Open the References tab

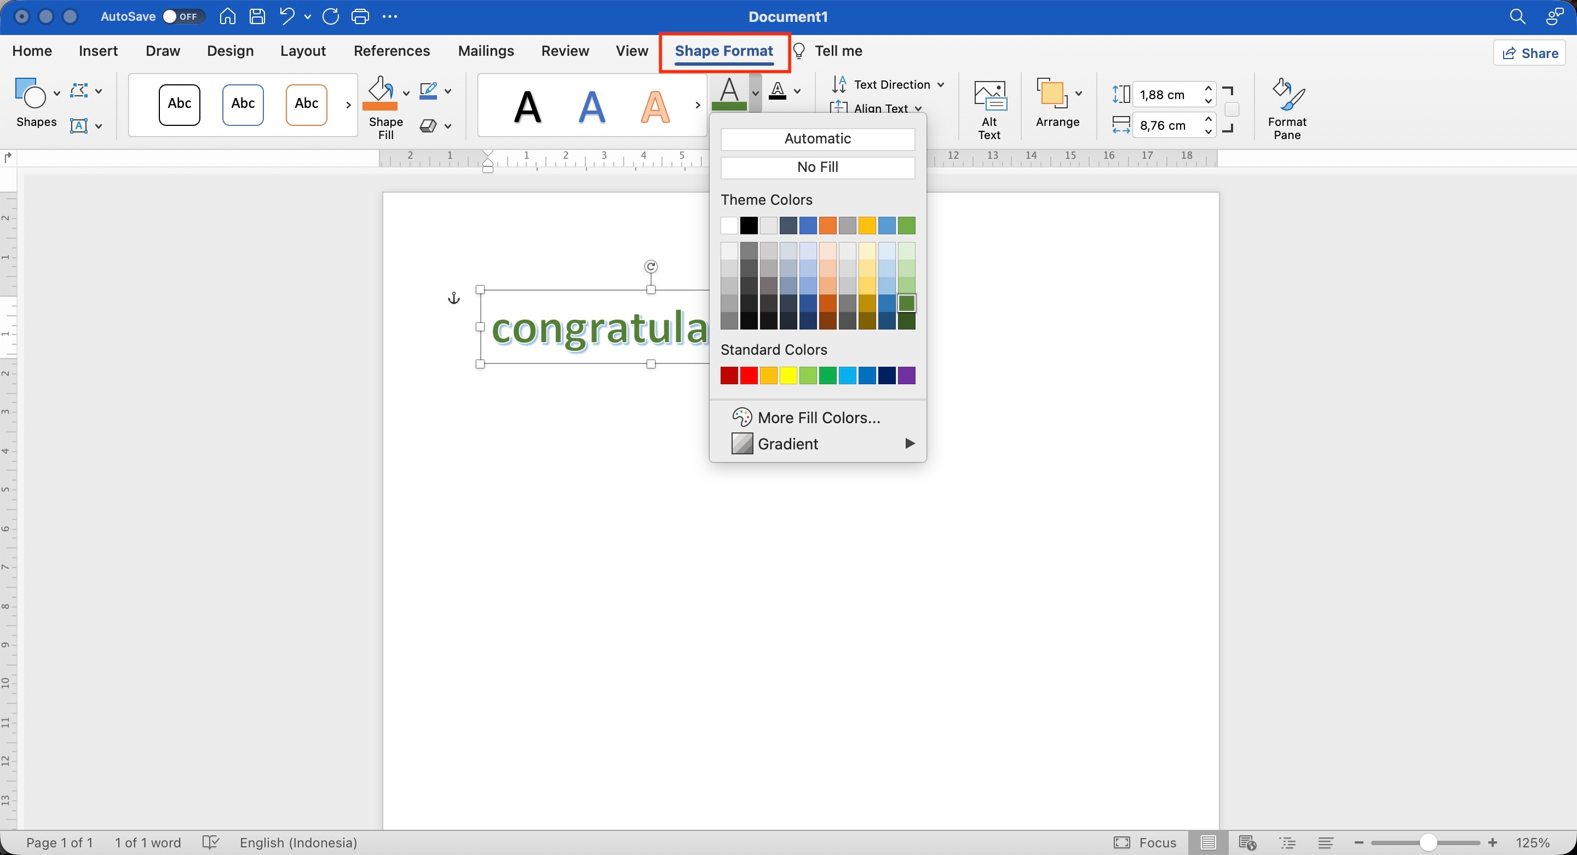(392, 51)
